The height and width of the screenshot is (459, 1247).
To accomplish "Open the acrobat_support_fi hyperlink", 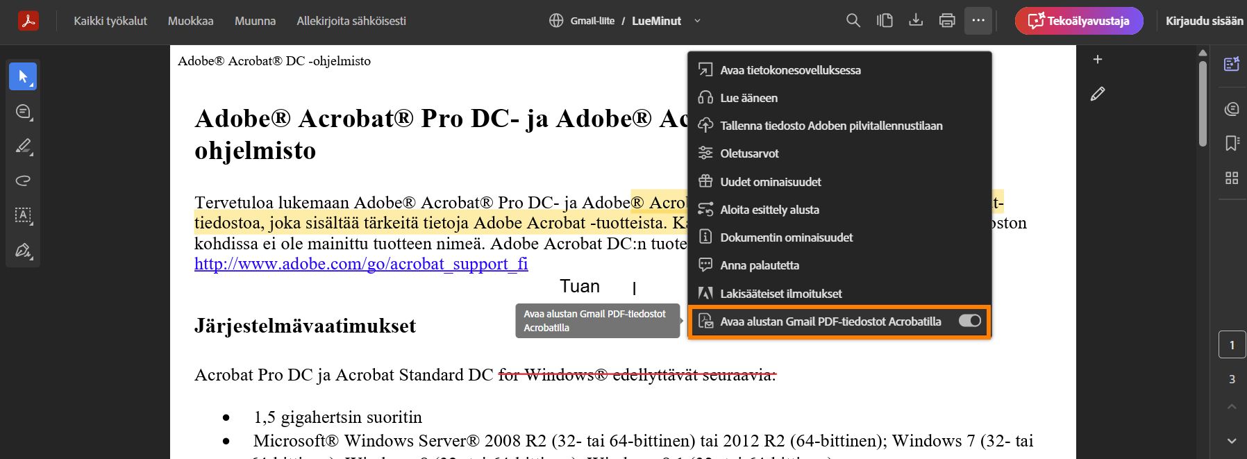I will tap(361, 264).
